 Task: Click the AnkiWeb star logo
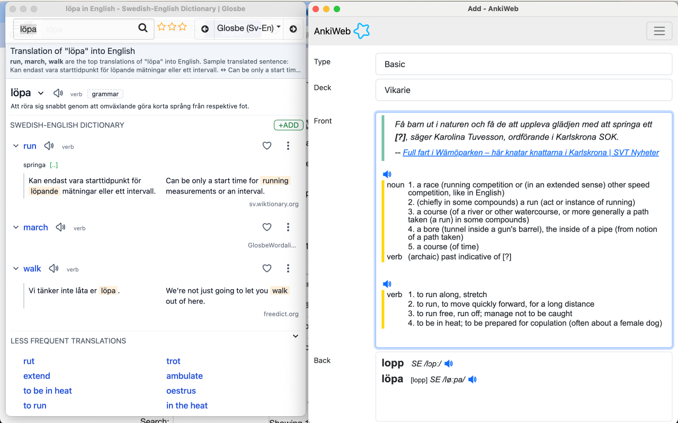point(361,31)
